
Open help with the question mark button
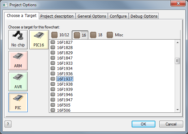pos(8,124)
